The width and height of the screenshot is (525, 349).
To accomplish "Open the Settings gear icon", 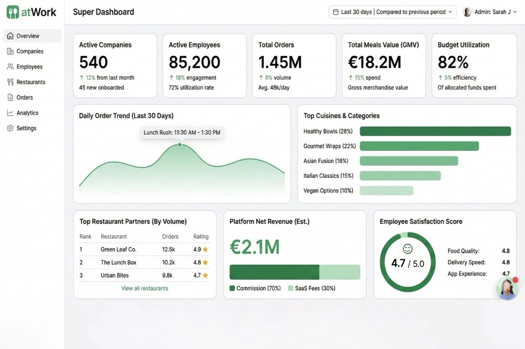I will tap(10, 128).
